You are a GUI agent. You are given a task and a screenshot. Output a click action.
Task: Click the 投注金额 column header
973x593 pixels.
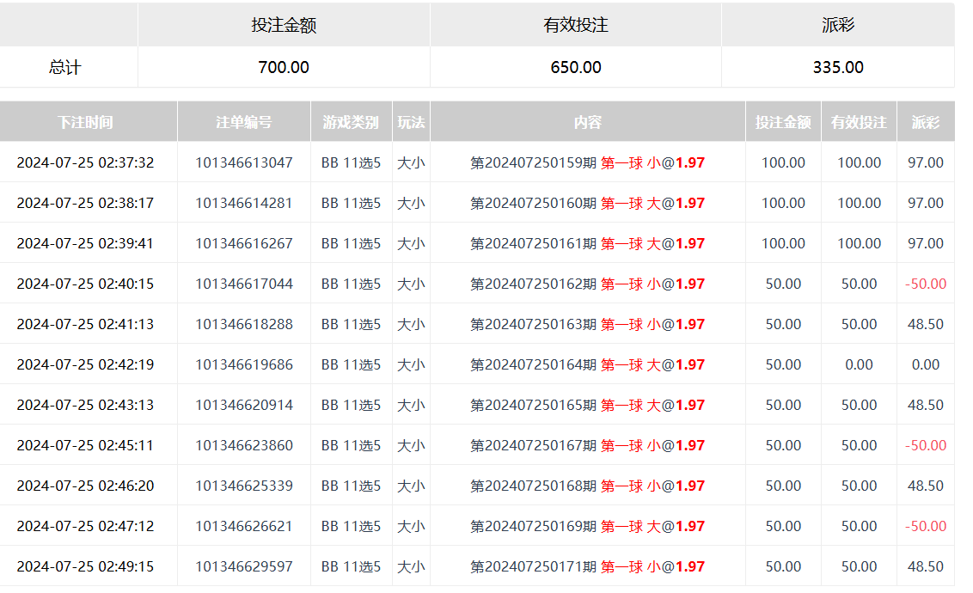tap(783, 122)
